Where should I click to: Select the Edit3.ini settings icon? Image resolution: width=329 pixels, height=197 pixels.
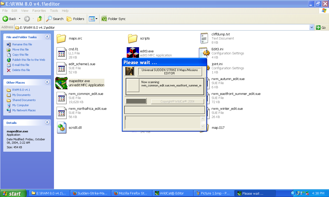click(204, 53)
